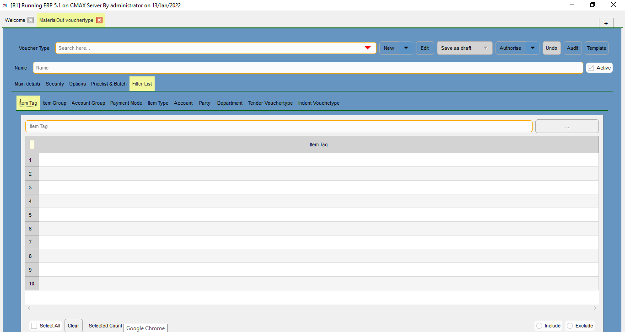
Task: Switch to the Indent Vouchetype sub-tab
Action: [x=319, y=103]
